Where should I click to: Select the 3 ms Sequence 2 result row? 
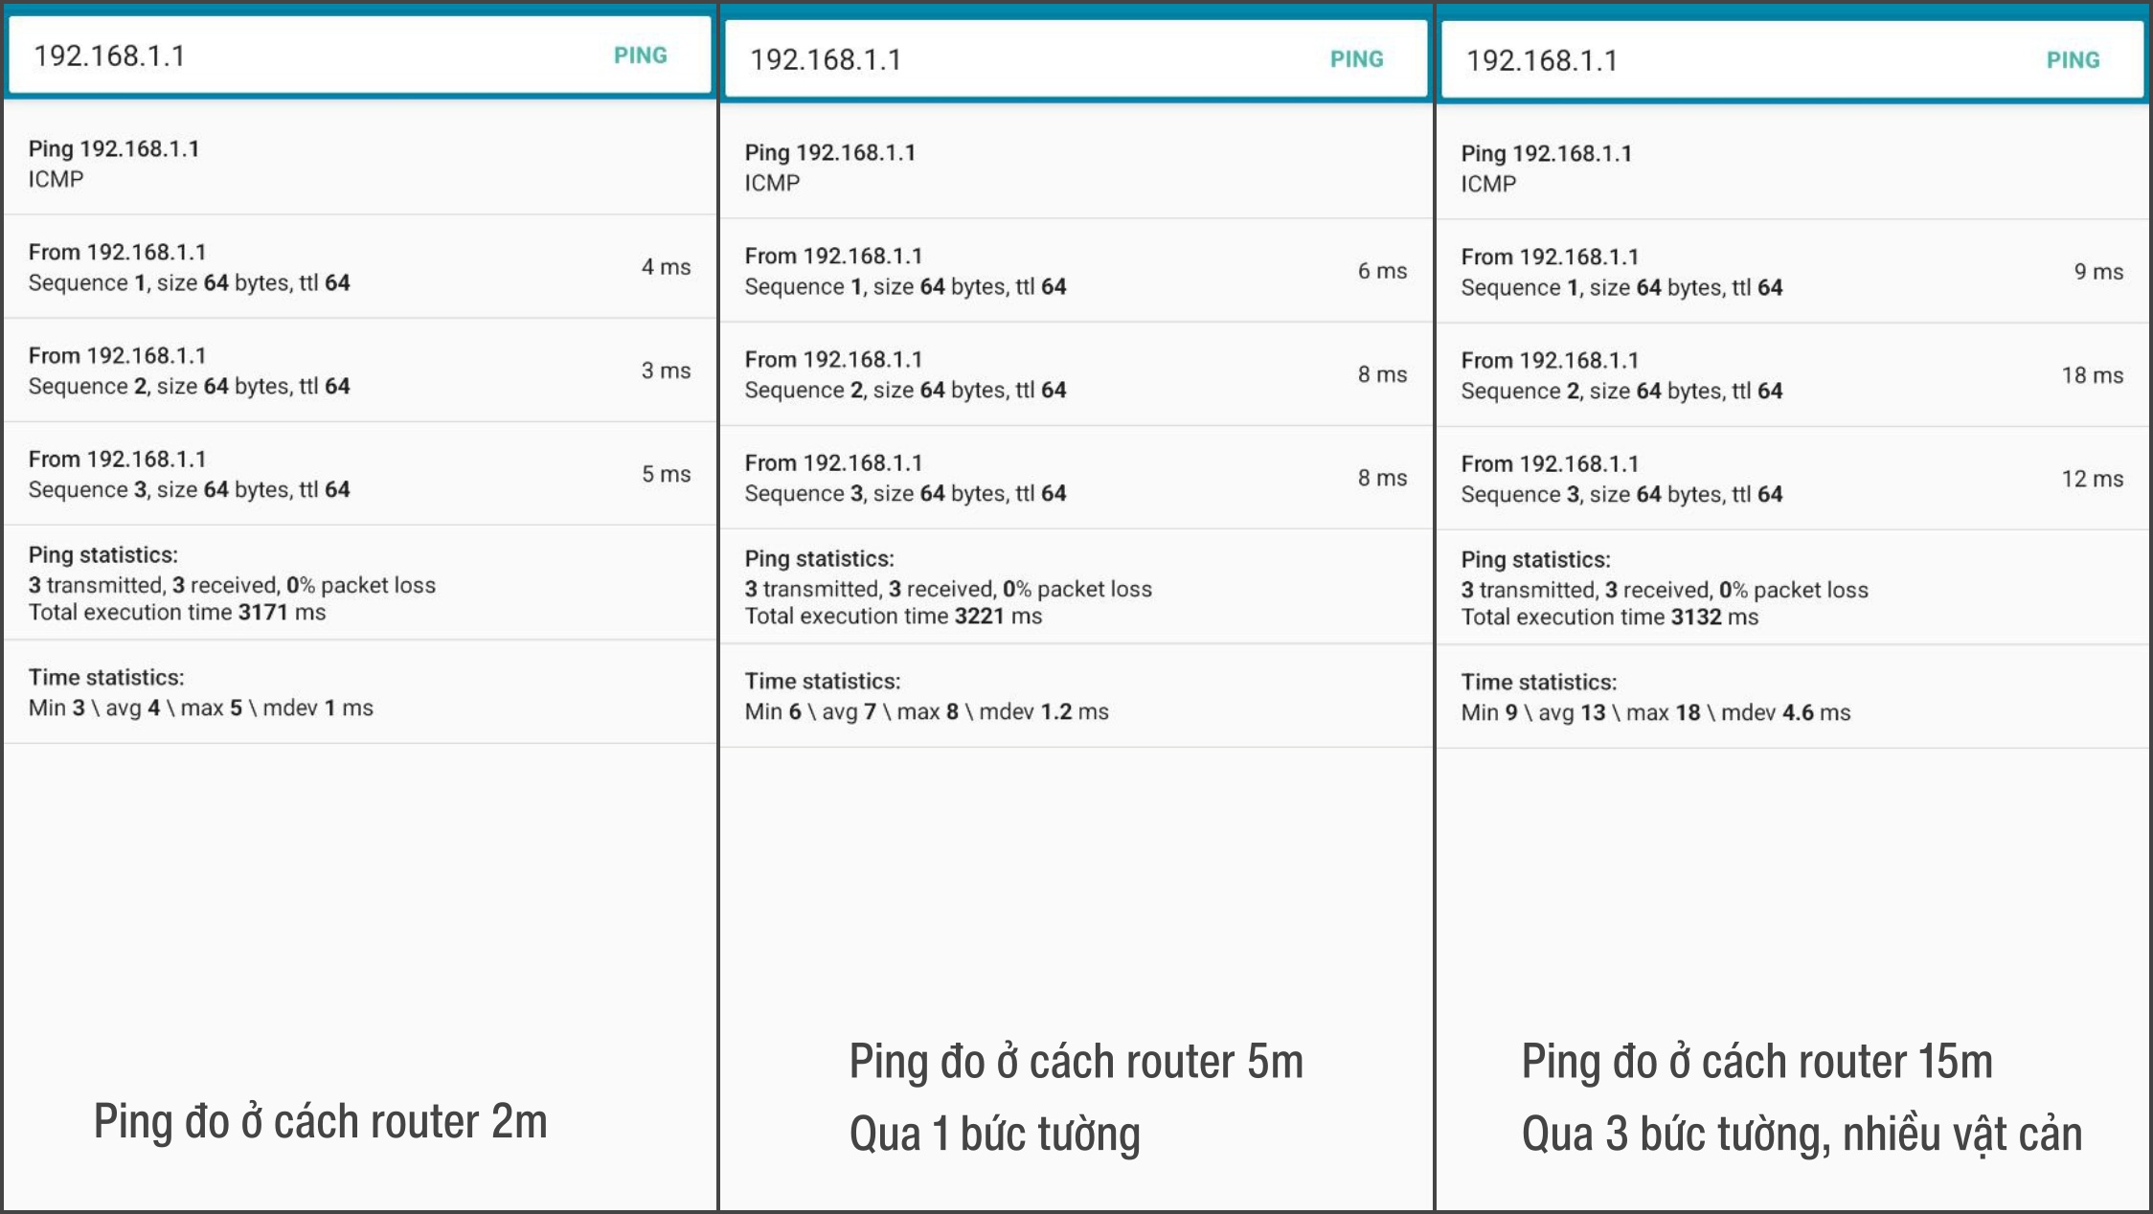360,371
